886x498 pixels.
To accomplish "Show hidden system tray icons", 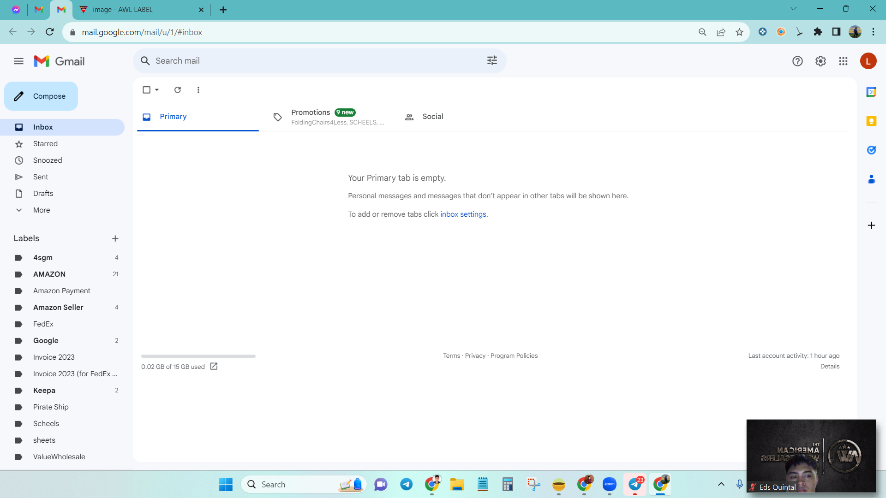I will 721,484.
